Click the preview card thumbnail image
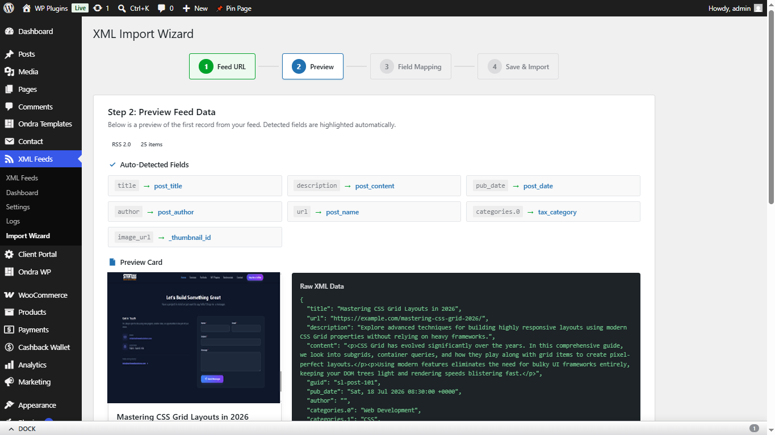The width and height of the screenshot is (775, 435). [194, 338]
